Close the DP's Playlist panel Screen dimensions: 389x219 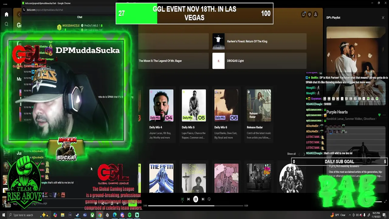[383, 18]
